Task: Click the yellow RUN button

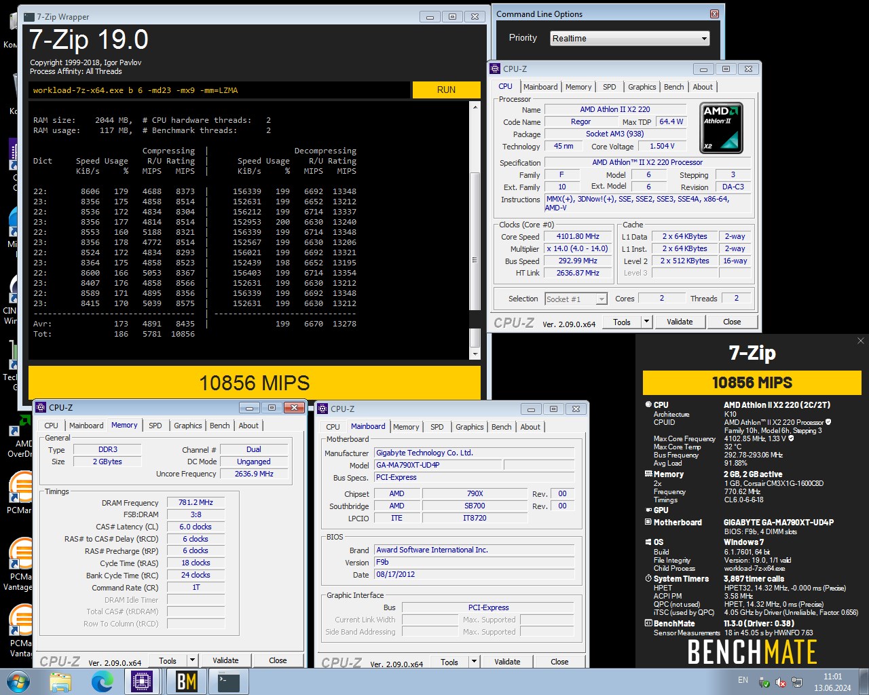Action: [446, 90]
